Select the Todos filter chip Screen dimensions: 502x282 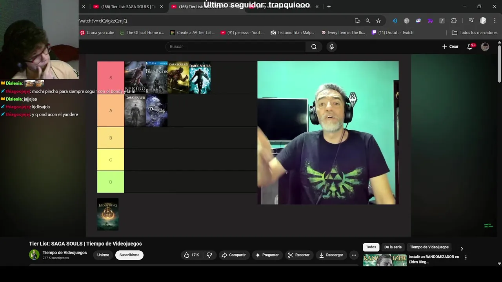(371, 247)
